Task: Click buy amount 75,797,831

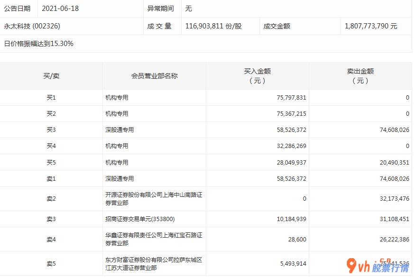Action: [292, 97]
